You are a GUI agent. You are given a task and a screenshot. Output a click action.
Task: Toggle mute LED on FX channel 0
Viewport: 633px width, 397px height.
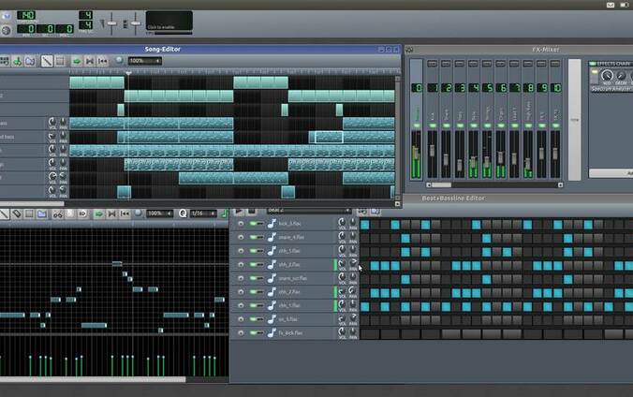pos(417,126)
